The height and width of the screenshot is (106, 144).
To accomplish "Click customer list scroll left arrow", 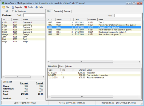I will click(3, 77).
